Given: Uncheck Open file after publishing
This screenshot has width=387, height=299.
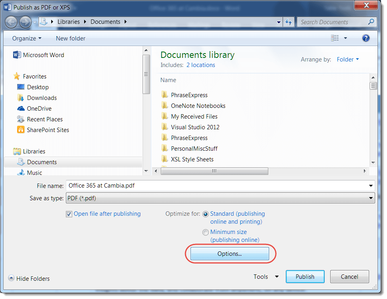Looking at the screenshot, I should pos(69,214).
